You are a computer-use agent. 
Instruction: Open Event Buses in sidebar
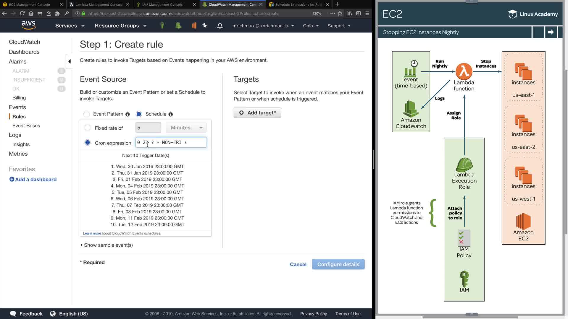click(26, 126)
